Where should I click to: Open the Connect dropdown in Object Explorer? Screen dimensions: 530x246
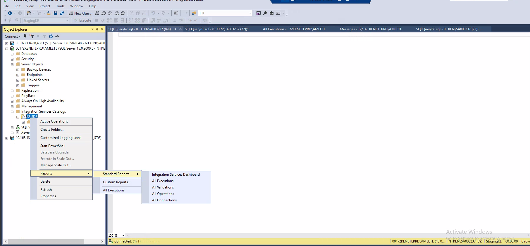[13, 36]
